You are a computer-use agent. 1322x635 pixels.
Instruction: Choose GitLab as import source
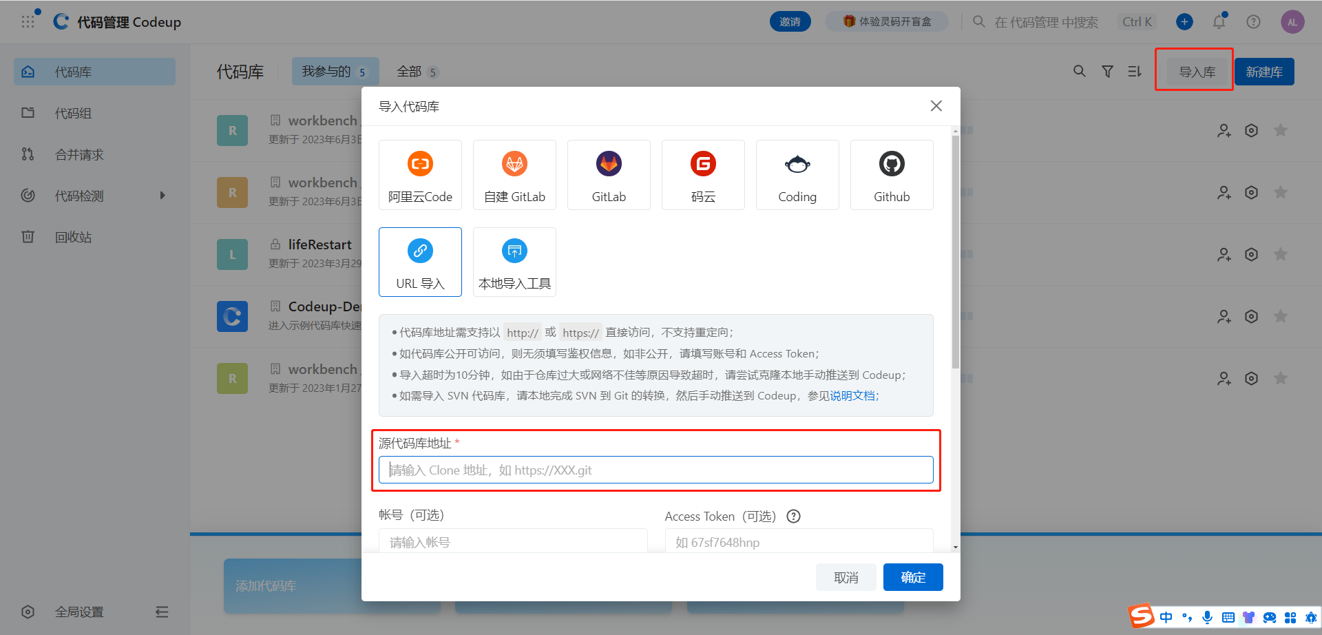pos(609,175)
